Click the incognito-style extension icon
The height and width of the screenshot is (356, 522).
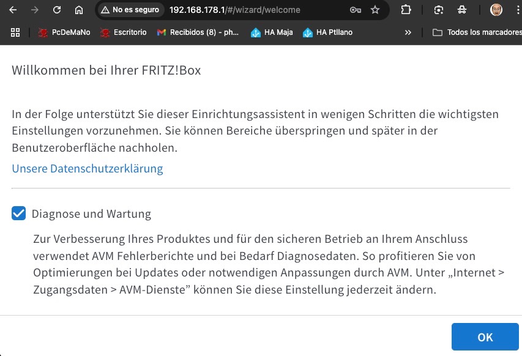pyautogui.click(x=462, y=10)
